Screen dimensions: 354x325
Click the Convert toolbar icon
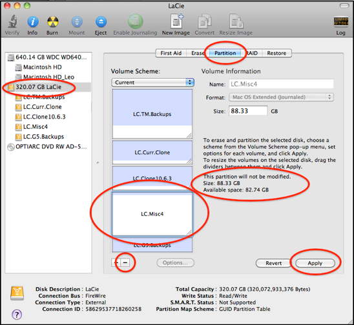[205, 21]
